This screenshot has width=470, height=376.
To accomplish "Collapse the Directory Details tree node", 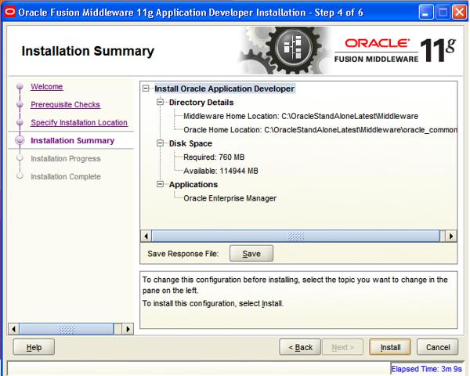I will (x=161, y=103).
